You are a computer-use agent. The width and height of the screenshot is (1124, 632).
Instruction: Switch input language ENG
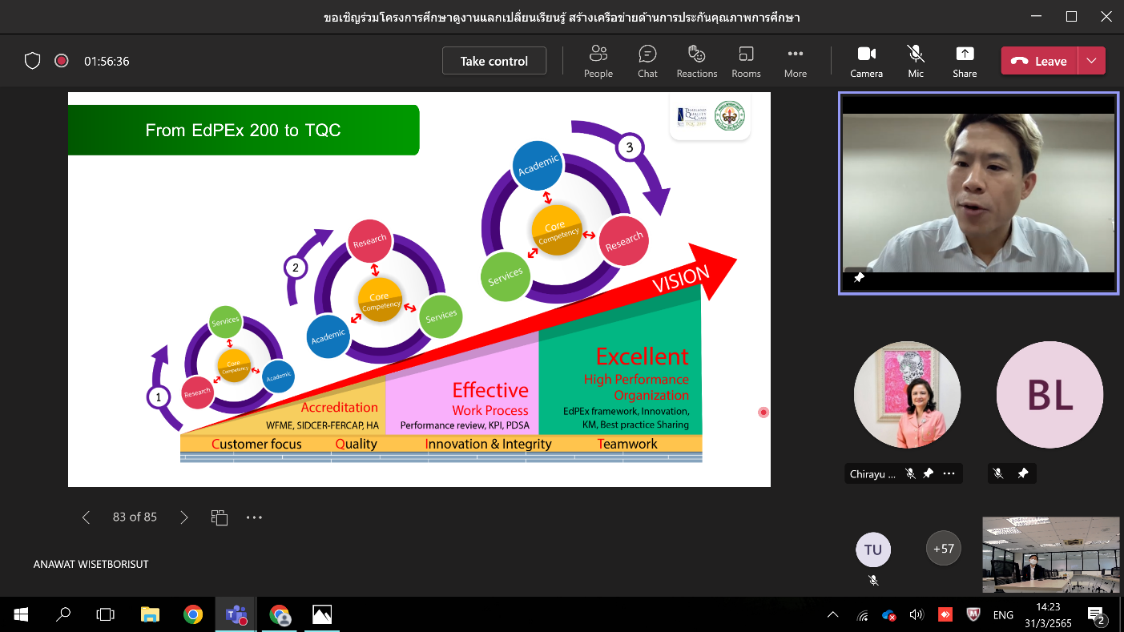pos(1003,615)
